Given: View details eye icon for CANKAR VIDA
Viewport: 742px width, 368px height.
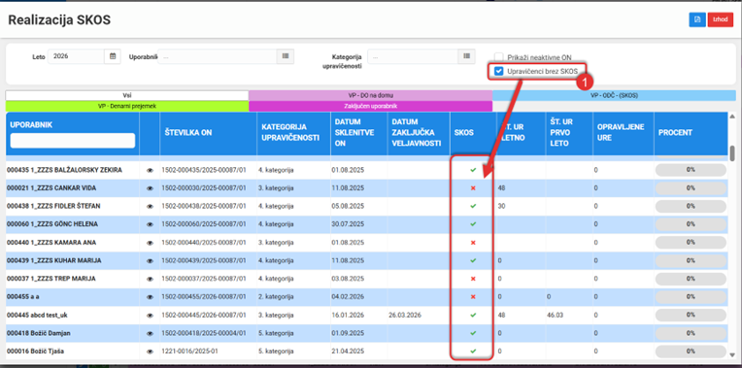Looking at the screenshot, I should coord(150,188).
